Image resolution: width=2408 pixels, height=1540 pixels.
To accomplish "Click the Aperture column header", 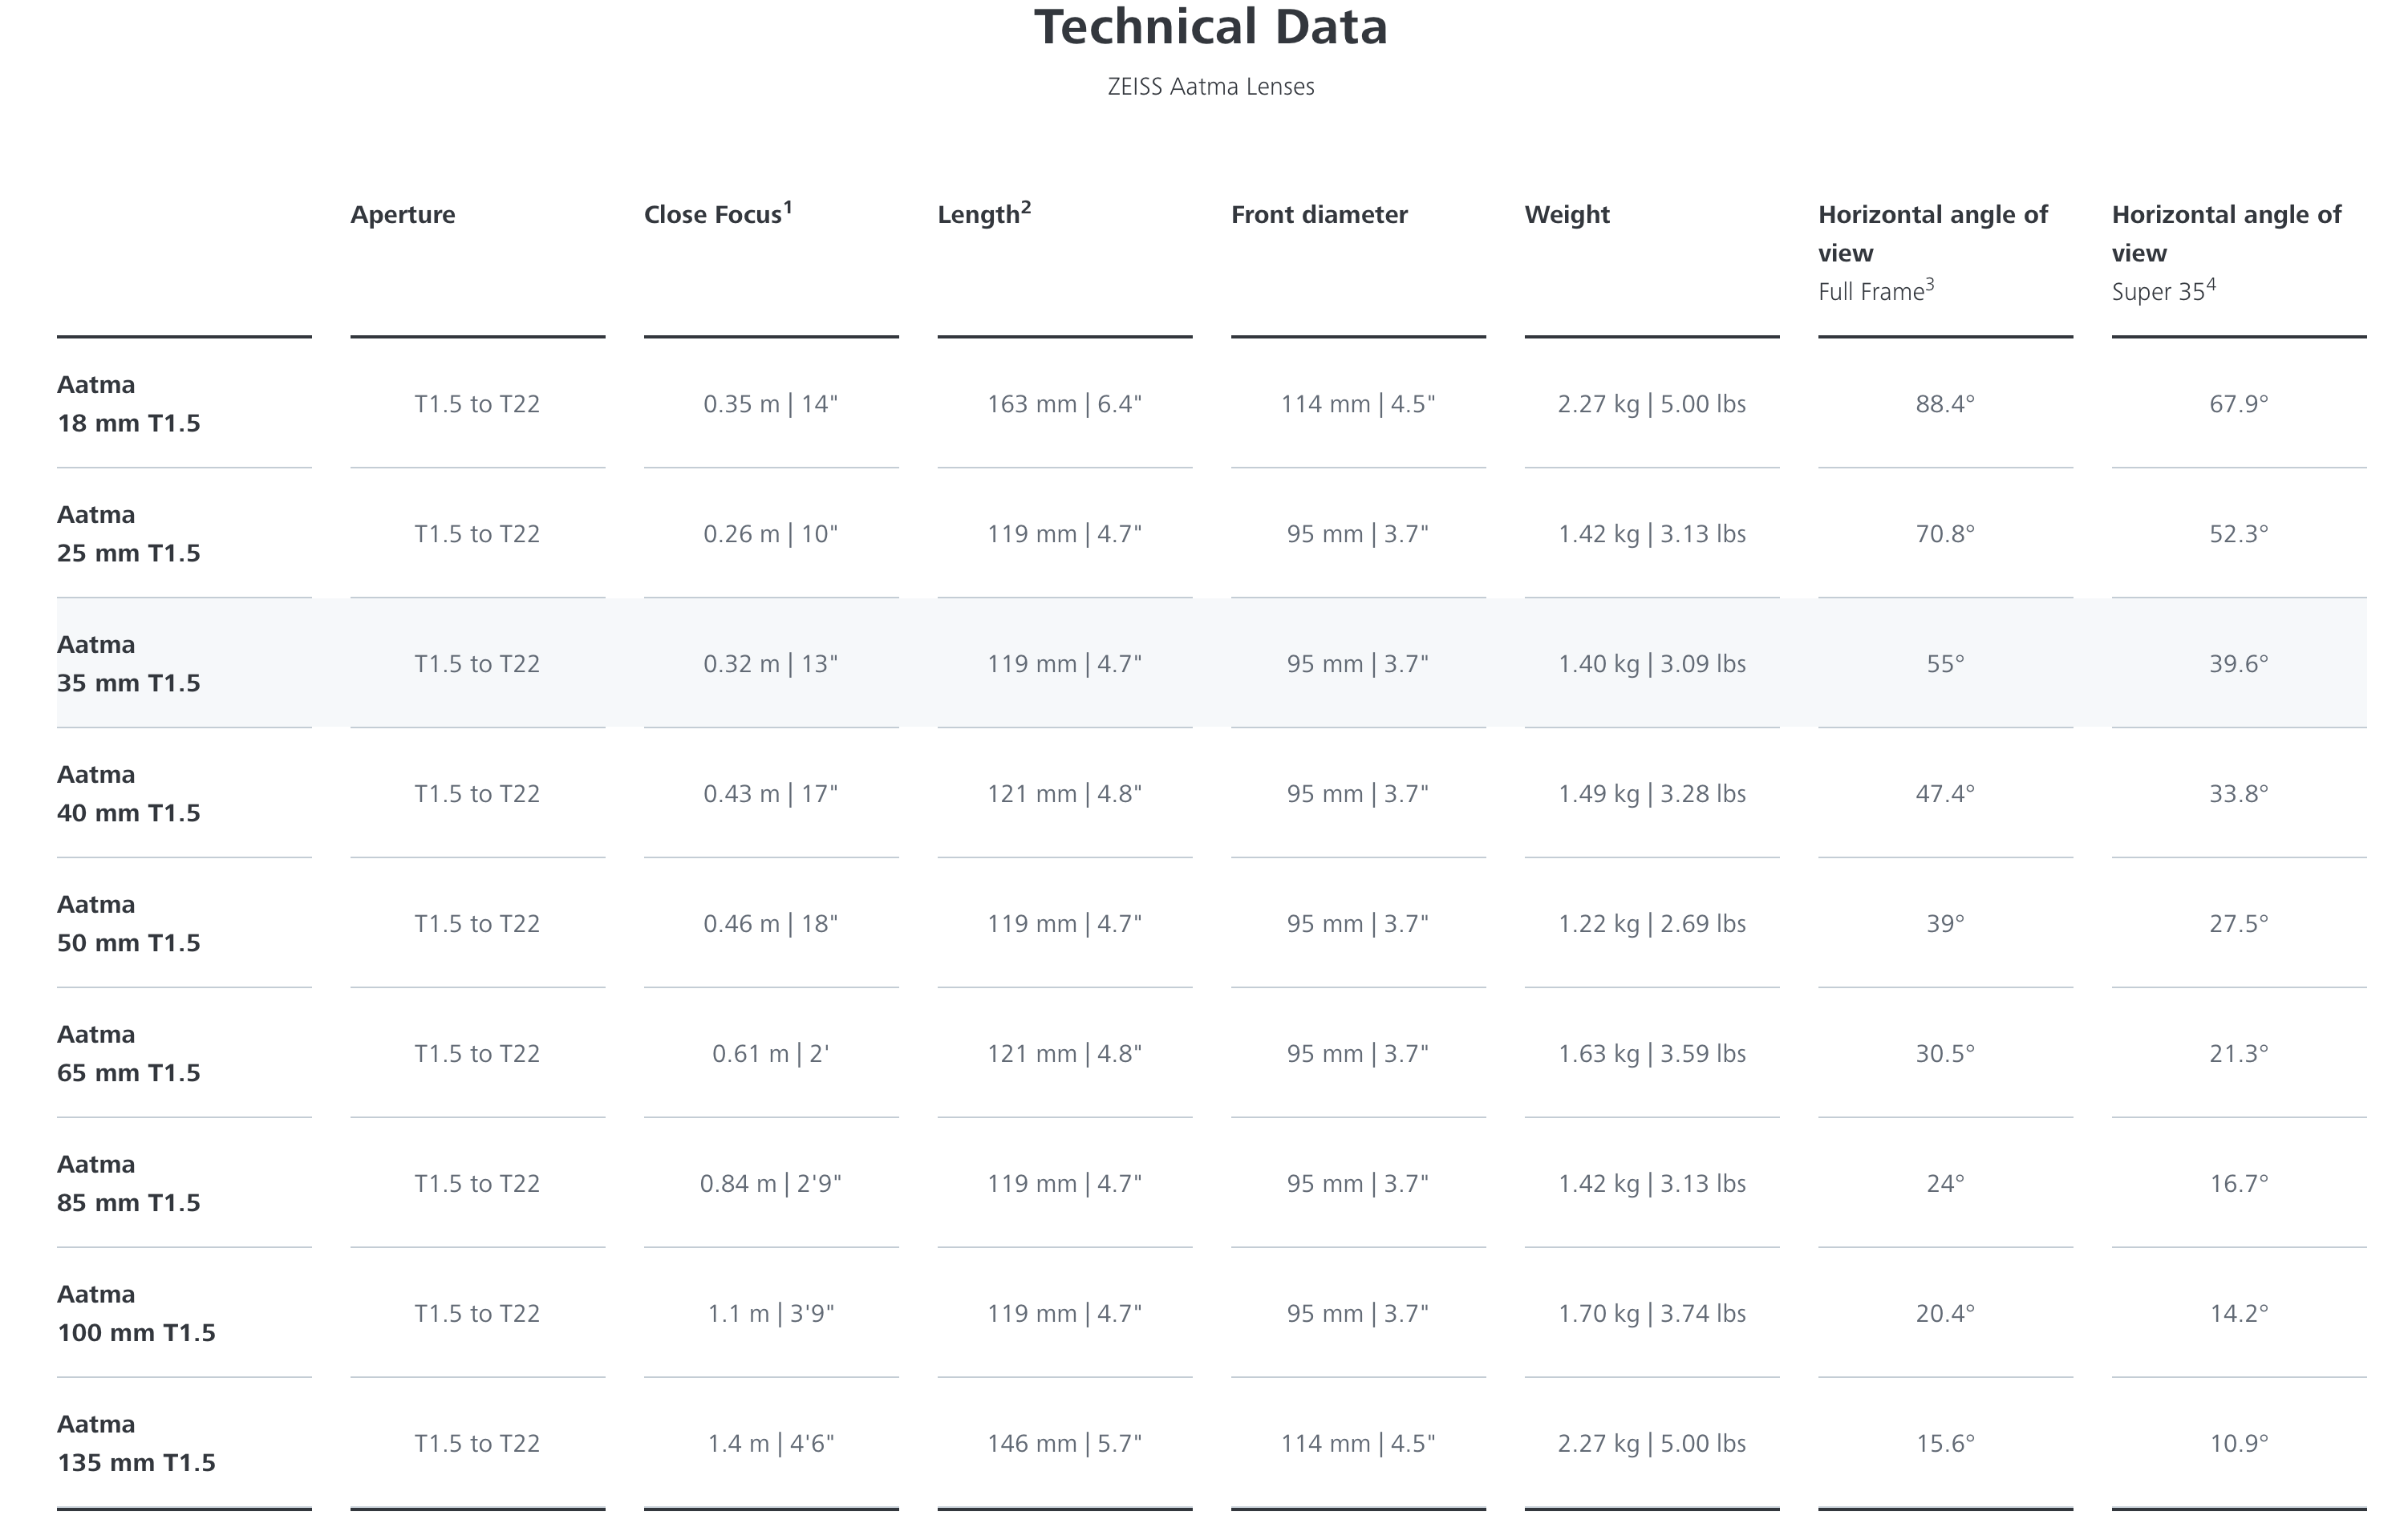I will (x=402, y=215).
